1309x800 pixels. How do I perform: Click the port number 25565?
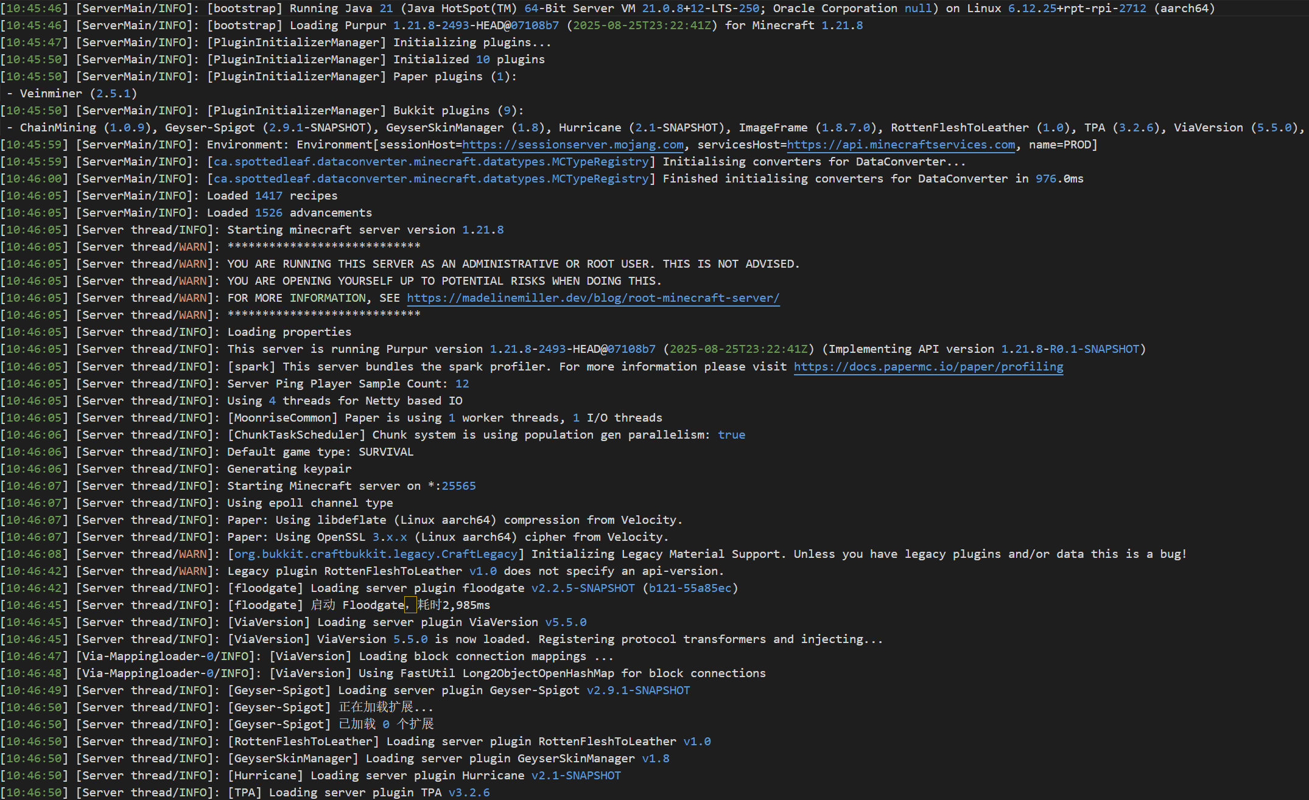click(458, 486)
